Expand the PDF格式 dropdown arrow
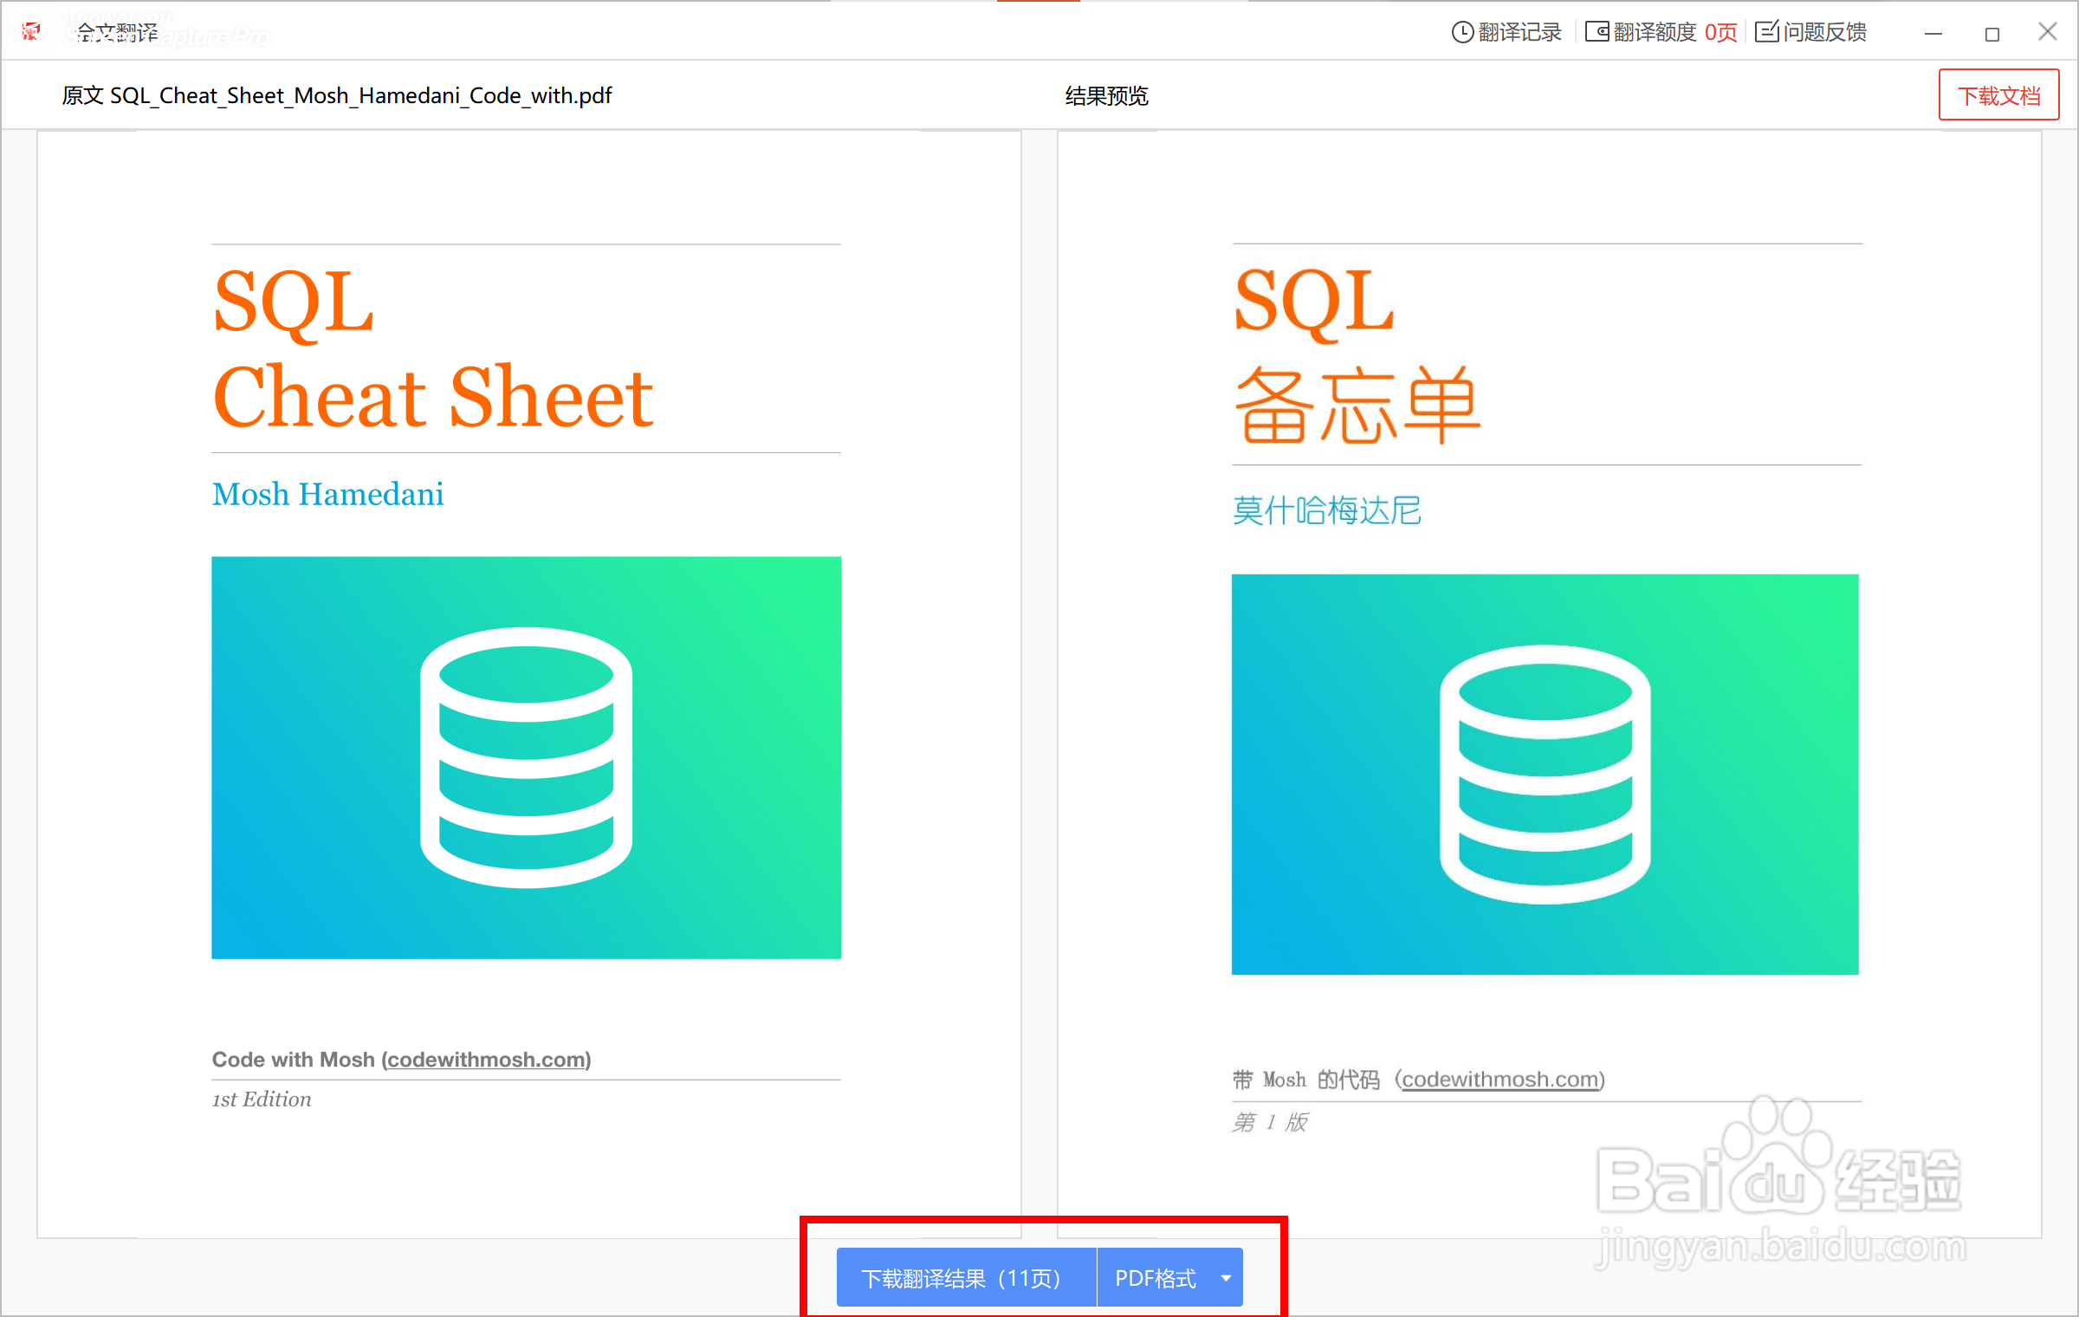Viewport: 2079px width, 1317px height. pyautogui.click(x=1226, y=1277)
